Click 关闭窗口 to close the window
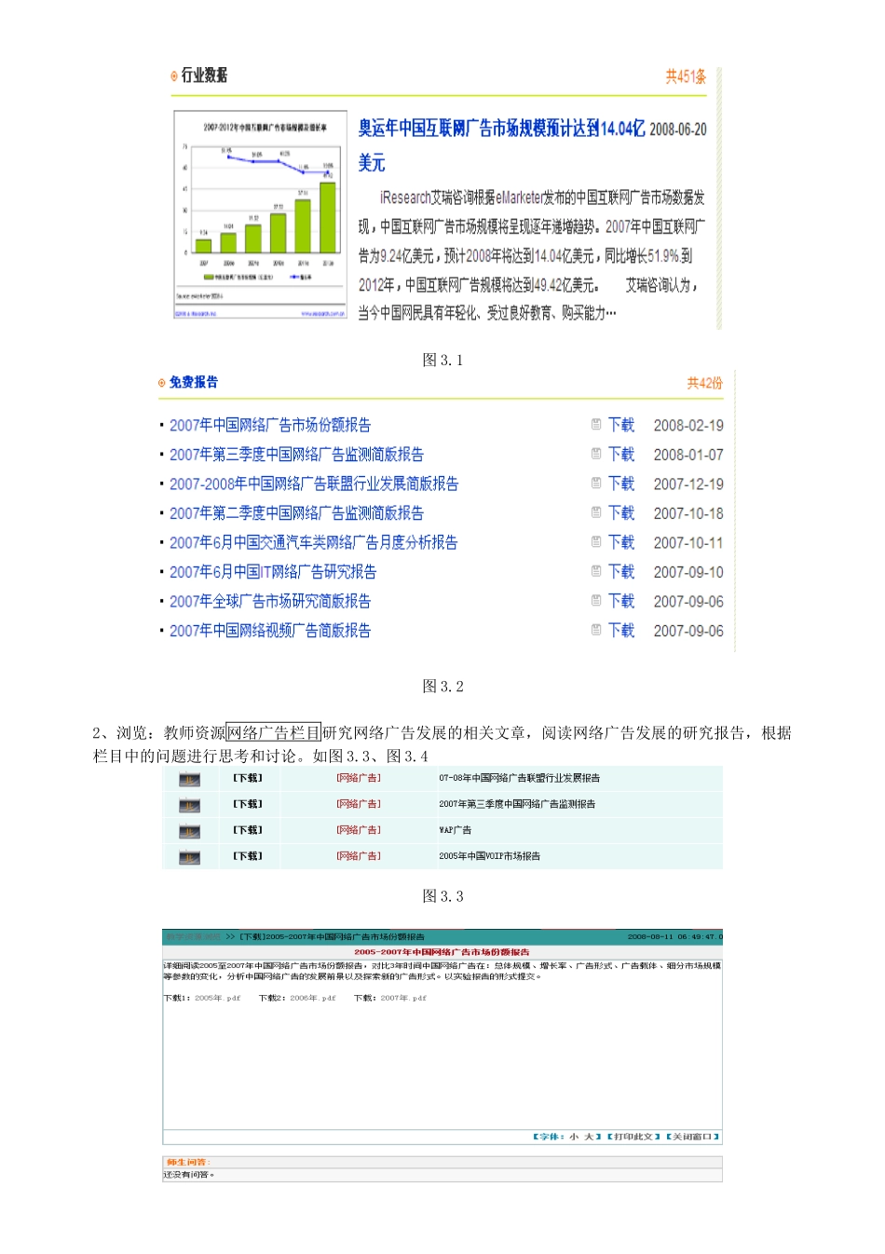 pos(693,1137)
